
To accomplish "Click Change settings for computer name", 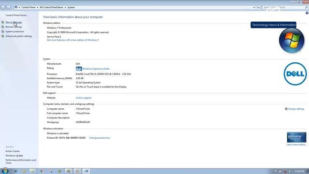I will 296,109.
